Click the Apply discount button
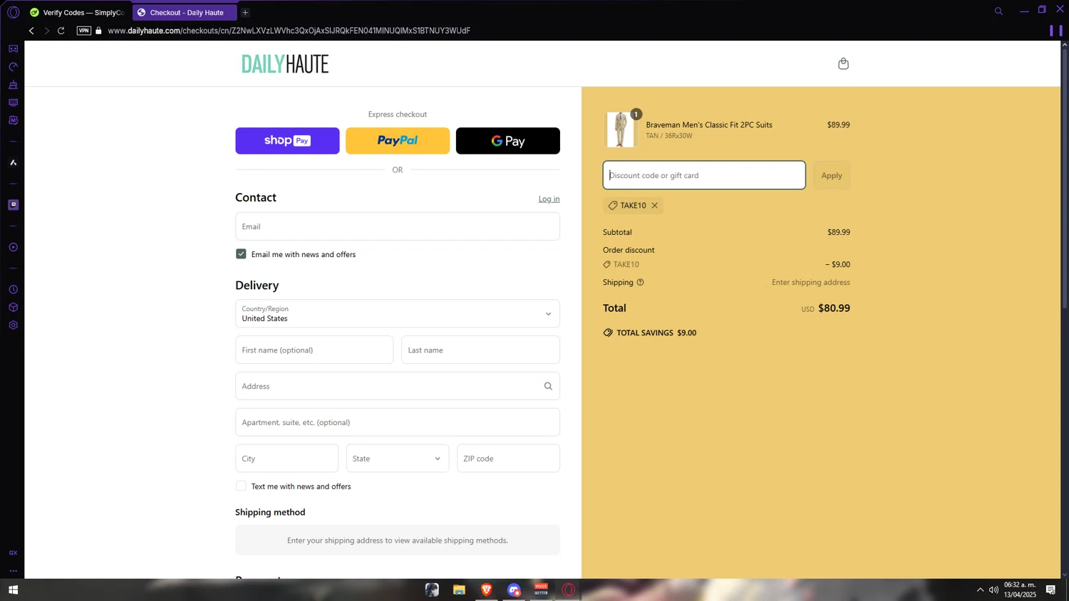 coord(832,175)
